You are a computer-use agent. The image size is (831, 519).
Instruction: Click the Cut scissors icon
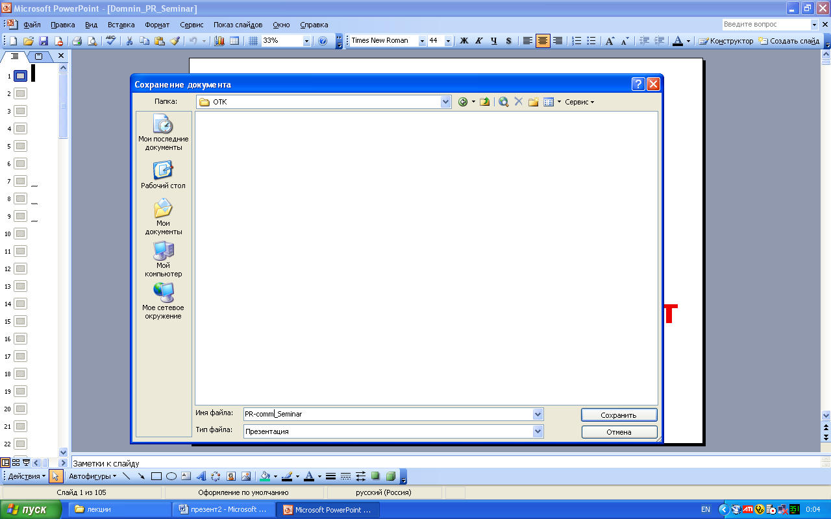click(129, 41)
